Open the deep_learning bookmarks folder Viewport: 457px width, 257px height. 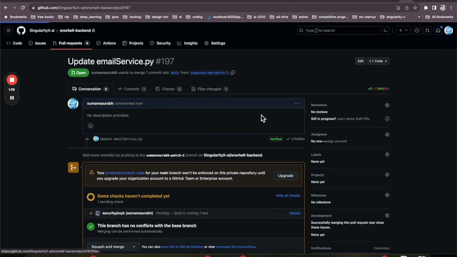pyautogui.click(x=87, y=17)
